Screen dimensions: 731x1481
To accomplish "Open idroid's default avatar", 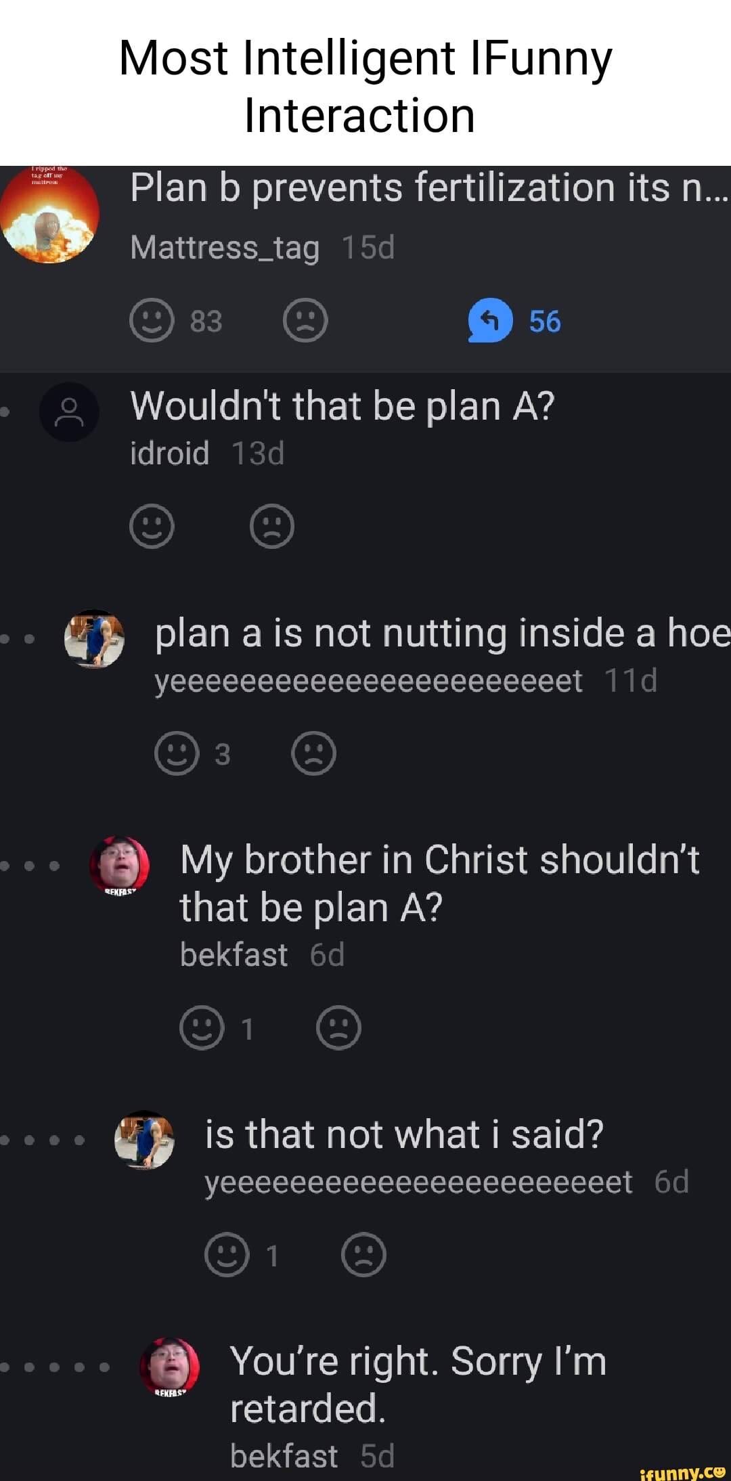I will [69, 412].
